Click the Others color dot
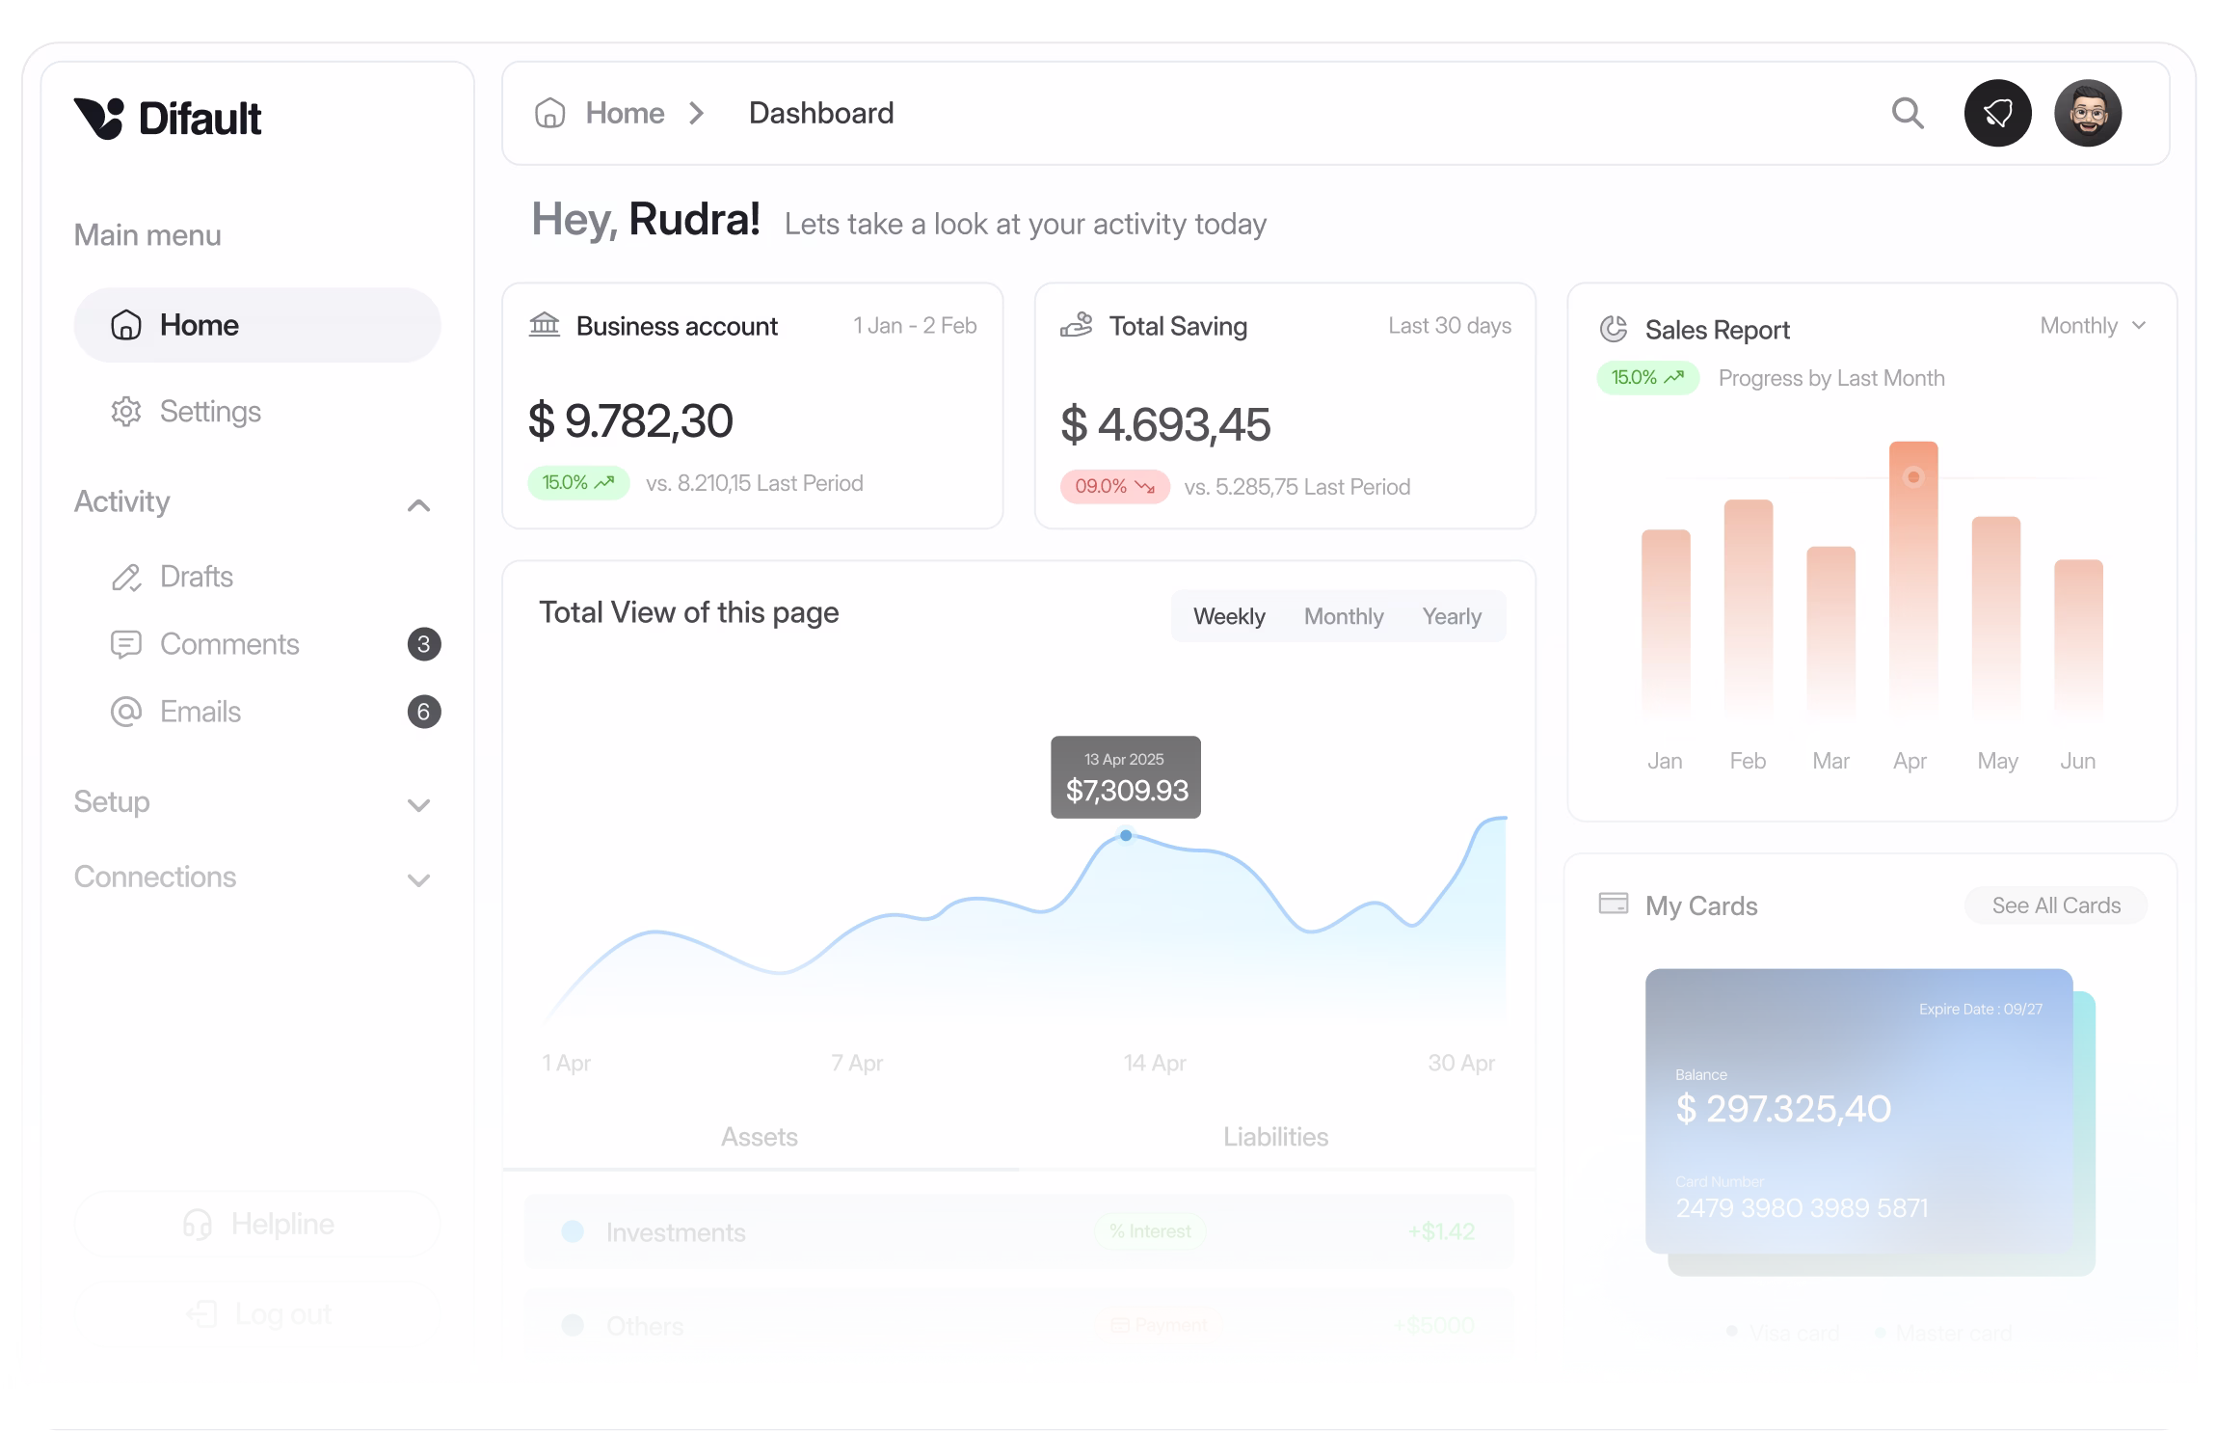This screenshot has width=2217, height=1431. pos(573,1325)
